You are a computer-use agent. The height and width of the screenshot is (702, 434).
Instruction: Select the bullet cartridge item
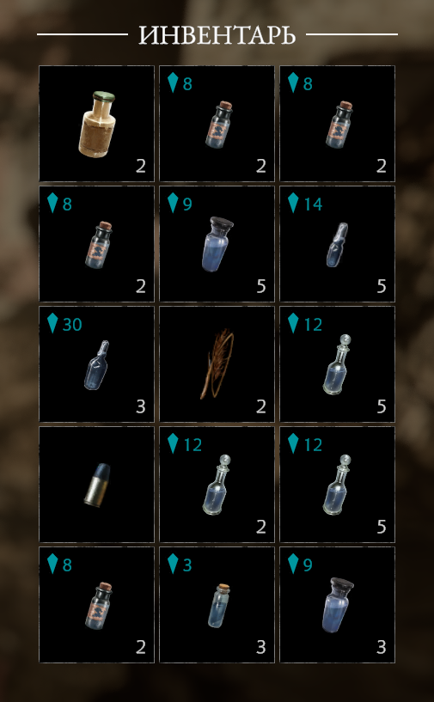96,485
